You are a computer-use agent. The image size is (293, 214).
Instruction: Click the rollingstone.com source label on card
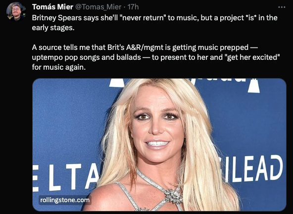pos(65,200)
